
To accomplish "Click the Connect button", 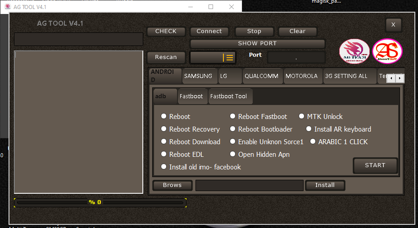I will [209, 31].
